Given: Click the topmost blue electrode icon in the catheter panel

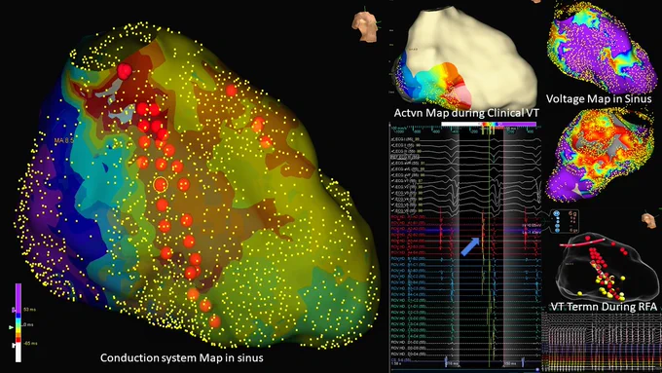Looking at the screenshot, I should coord(557,214).
